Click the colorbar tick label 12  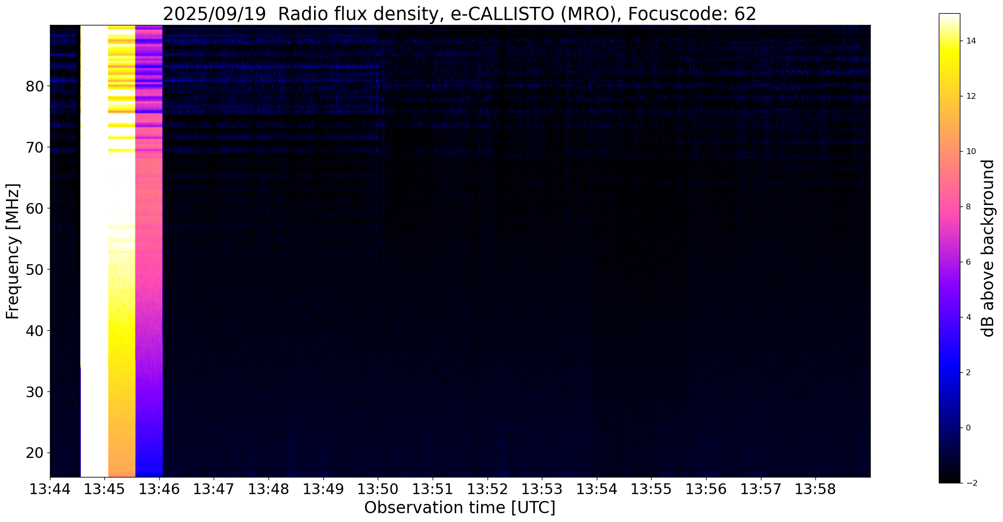970,96
